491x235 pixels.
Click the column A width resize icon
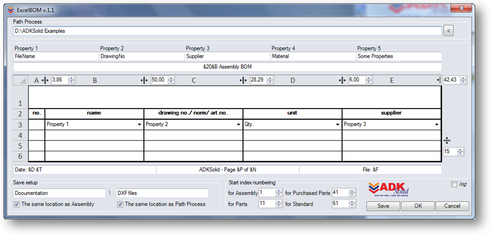click(45, 80)
